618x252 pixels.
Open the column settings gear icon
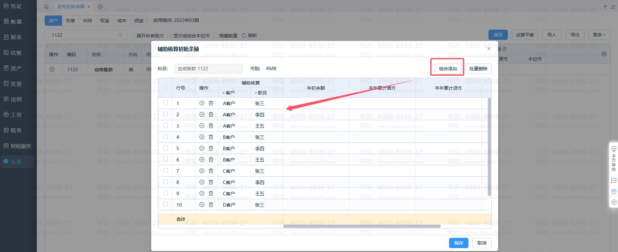pos(604,54)
